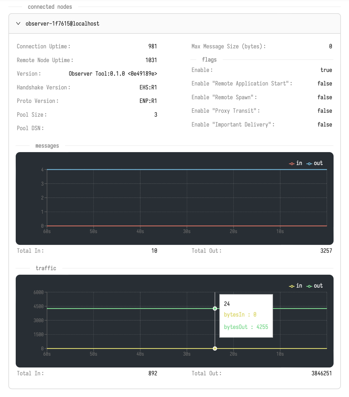349x397 pixels.
Task: Click the traffic chart tooltip showing bytesOut 4255
Action: 246,316
